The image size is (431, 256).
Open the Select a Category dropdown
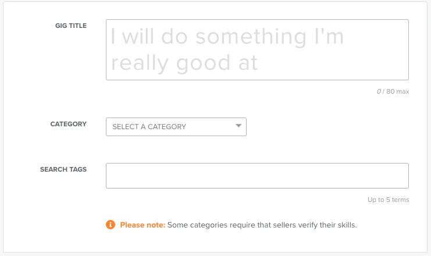[176, 127]
